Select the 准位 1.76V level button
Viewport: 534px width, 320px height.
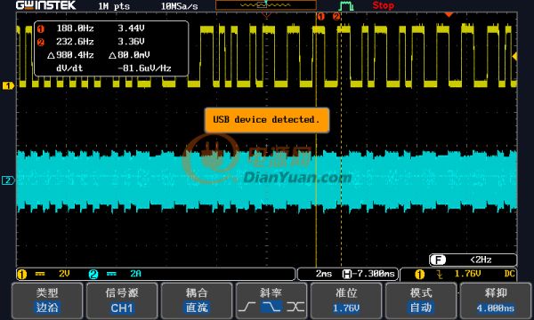pos(346,300)
